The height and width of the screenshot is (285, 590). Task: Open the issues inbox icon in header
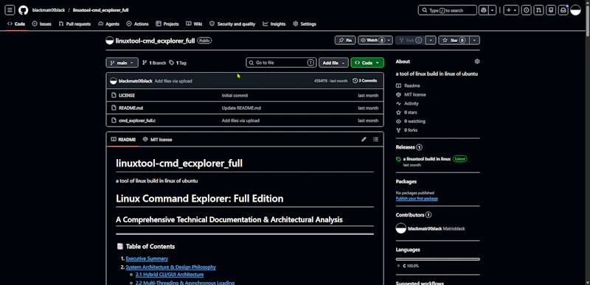[527, 10]
